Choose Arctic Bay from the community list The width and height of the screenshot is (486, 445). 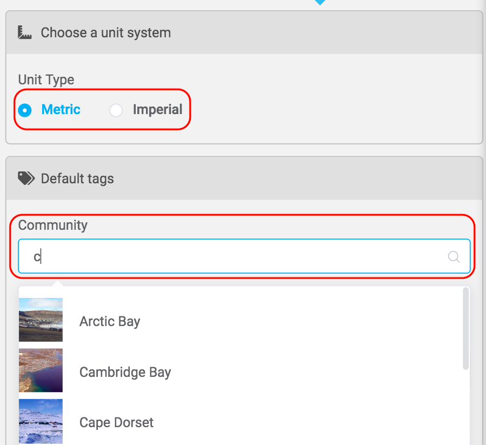[110, 322]
